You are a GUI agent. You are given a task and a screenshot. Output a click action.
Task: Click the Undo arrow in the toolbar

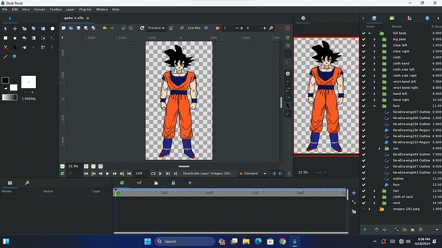104,28
